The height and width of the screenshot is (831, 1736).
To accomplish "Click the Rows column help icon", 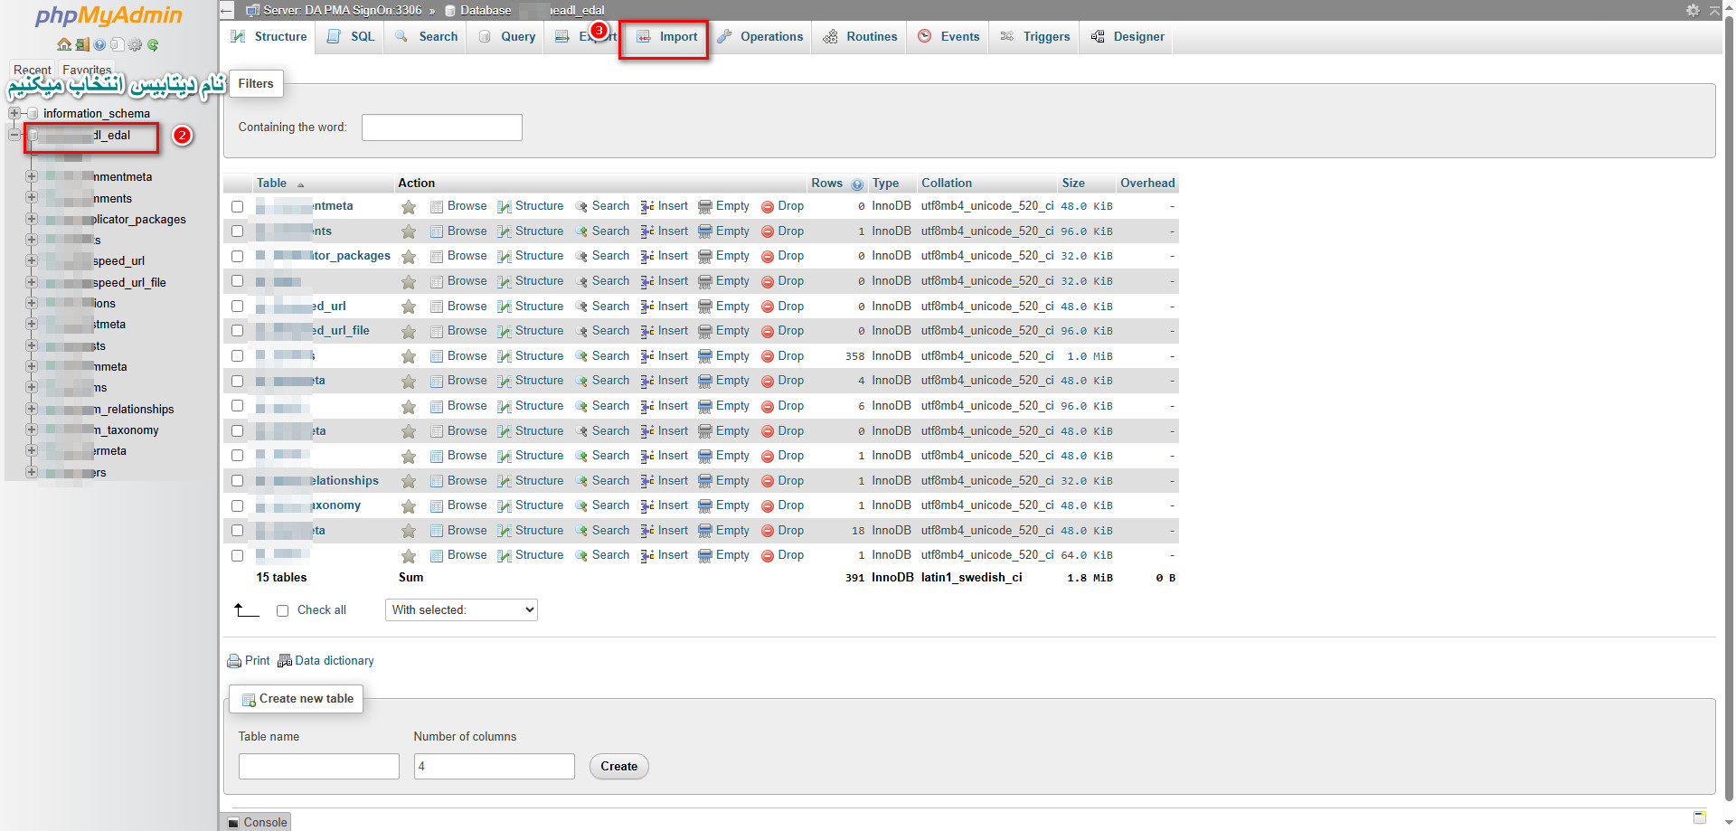I will 857,184.
